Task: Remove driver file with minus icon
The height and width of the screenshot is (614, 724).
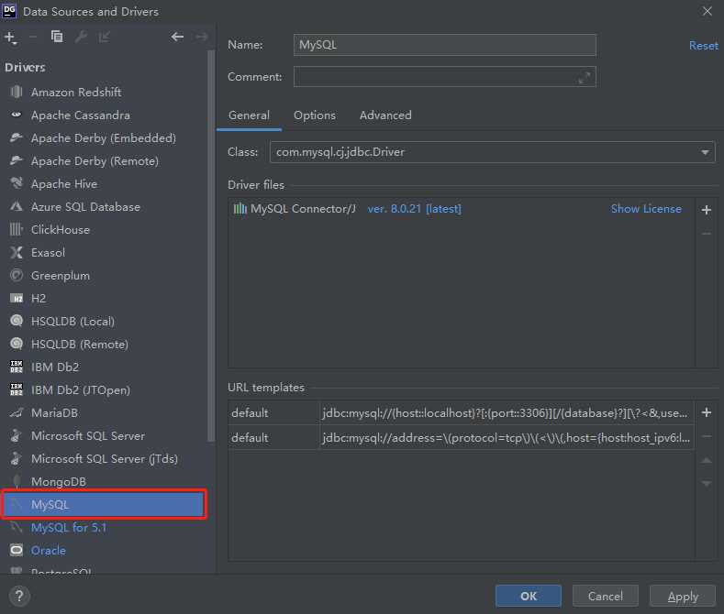Action: click(x=707, y=234)
